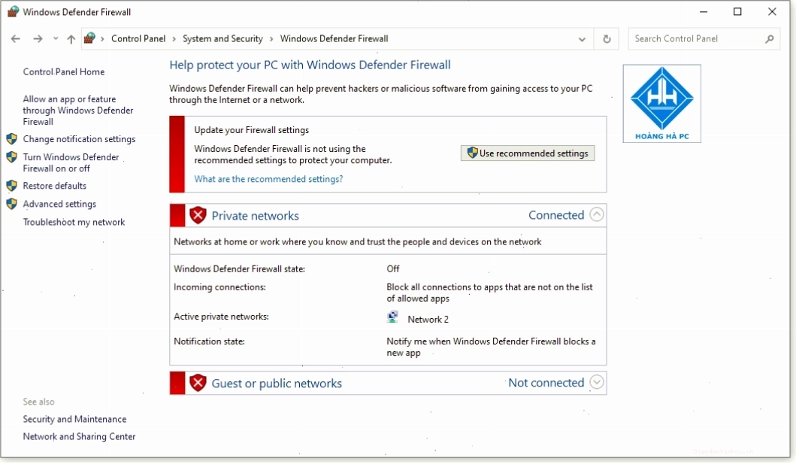This screenshot has height=464, width=796.
Task: Click the search magnifier icon
Action: click(770, 38)
